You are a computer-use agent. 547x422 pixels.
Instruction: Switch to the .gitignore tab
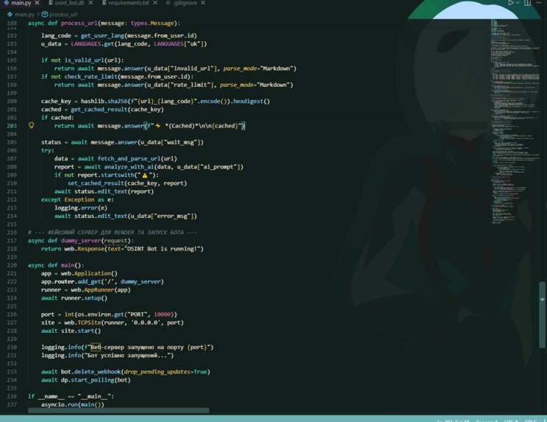(x=185, y=3)
